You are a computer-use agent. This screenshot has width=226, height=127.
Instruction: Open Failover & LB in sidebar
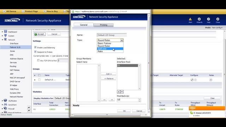coord(15,47)
